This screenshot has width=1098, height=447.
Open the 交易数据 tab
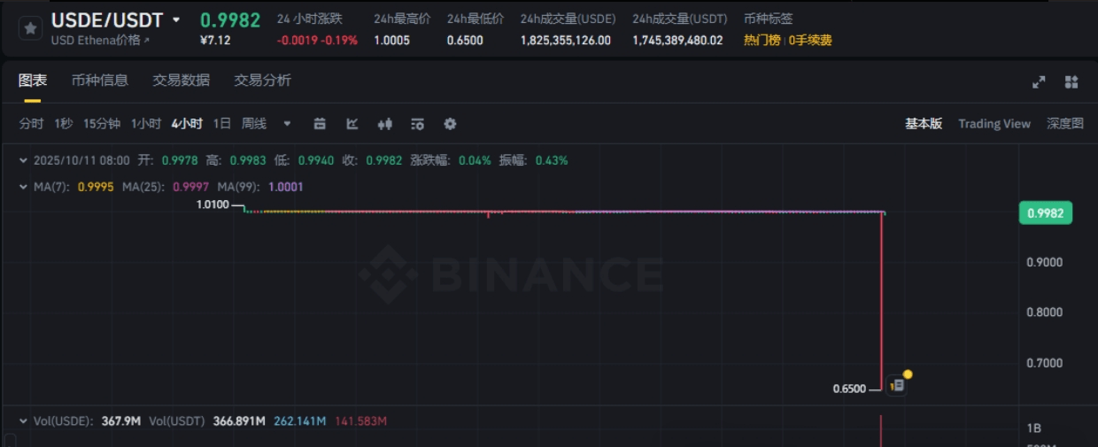coord(181,81)
